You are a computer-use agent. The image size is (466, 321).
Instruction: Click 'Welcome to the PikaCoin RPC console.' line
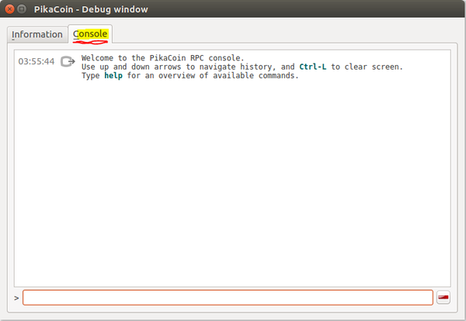point(162,58)
